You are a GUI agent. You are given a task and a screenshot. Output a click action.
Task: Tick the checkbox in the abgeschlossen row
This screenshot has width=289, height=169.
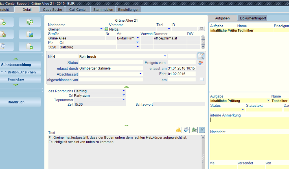tap(202, 79)
